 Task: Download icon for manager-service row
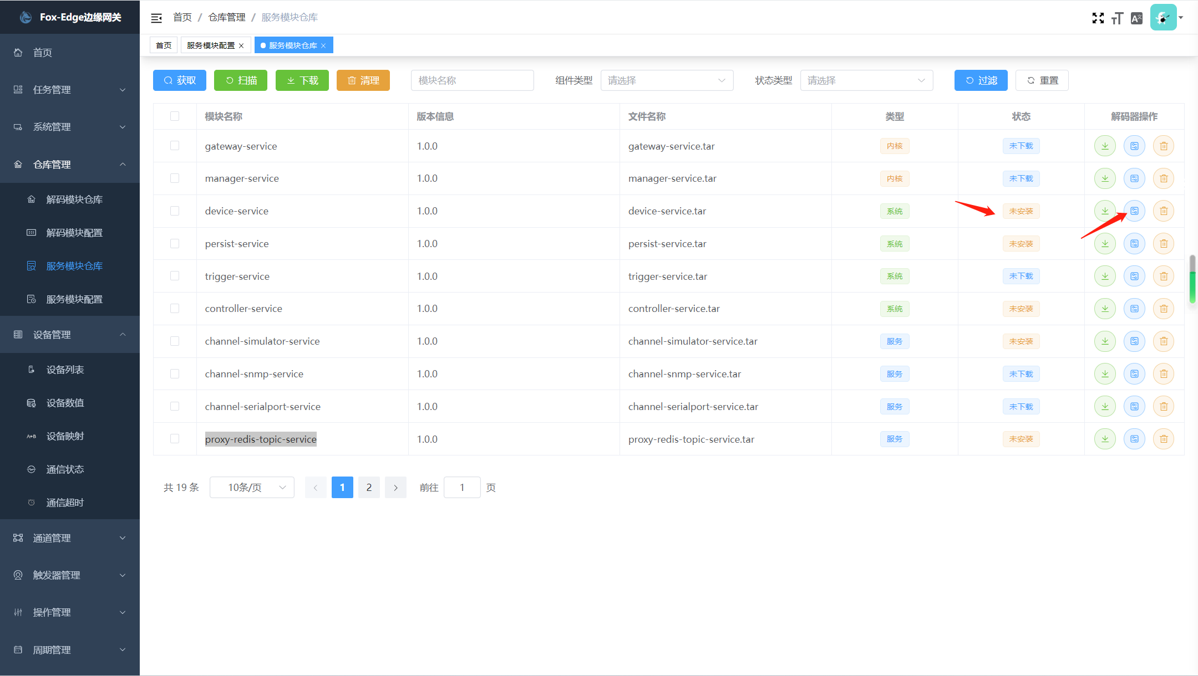tap(1105, 178)
